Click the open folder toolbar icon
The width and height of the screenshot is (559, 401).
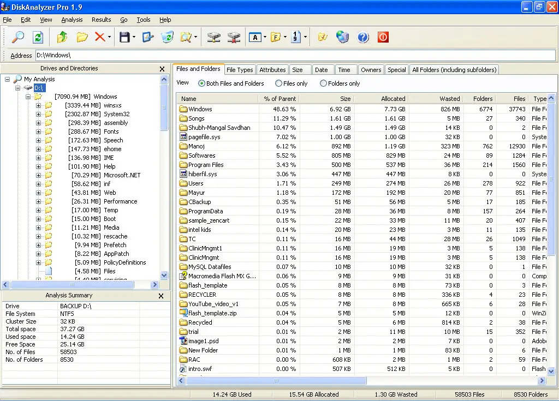click(x=82, y=37)
